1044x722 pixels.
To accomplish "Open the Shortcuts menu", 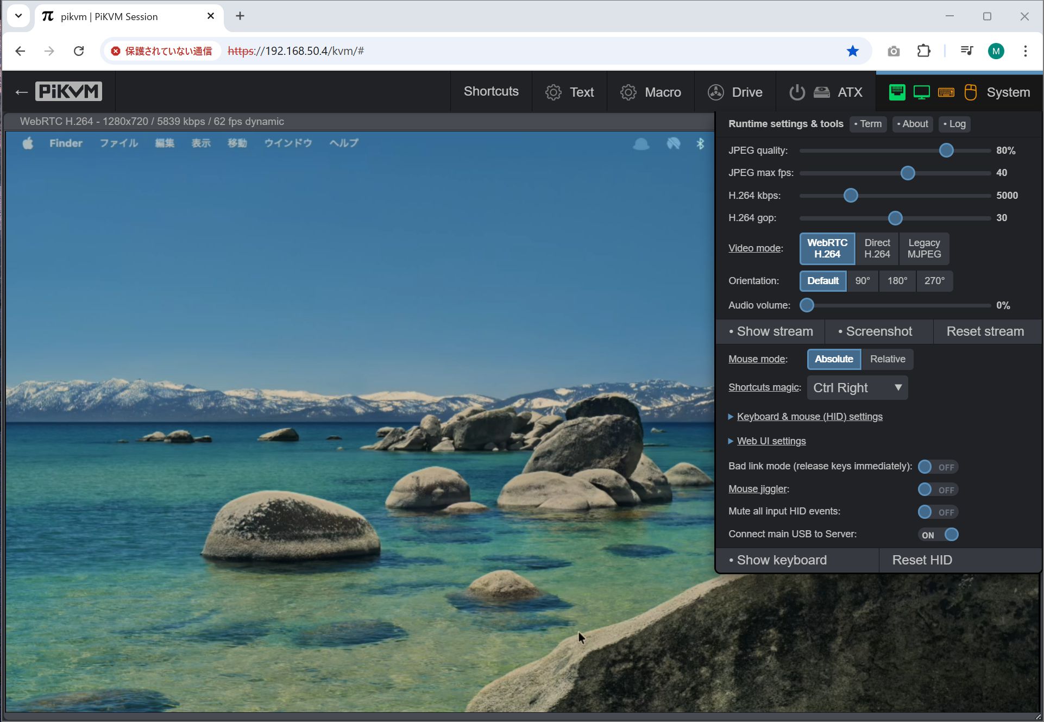I will pyautogui.click(x=490, y=92).
